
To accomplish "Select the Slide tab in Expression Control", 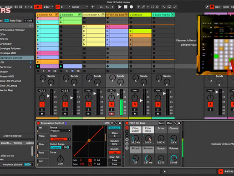I will click(x=42, y=146).
